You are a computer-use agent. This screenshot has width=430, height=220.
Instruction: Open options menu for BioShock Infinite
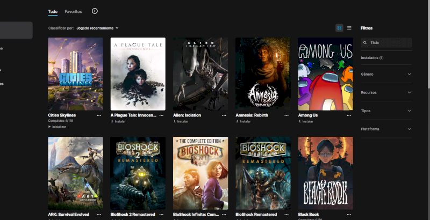pos(224,215)
